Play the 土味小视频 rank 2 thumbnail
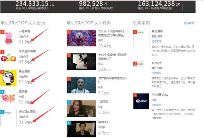Image resolution: width=204 pixels, height=138 pixels. (x=81, y=61)
